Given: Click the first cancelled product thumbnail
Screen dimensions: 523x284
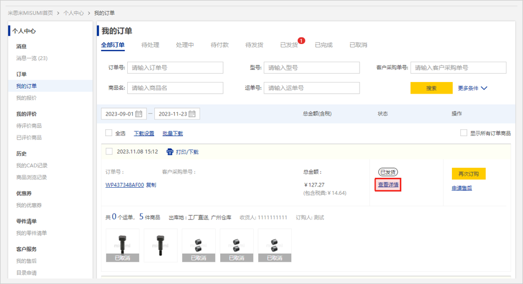Looking at the screenshot, I should pos(122,245).
